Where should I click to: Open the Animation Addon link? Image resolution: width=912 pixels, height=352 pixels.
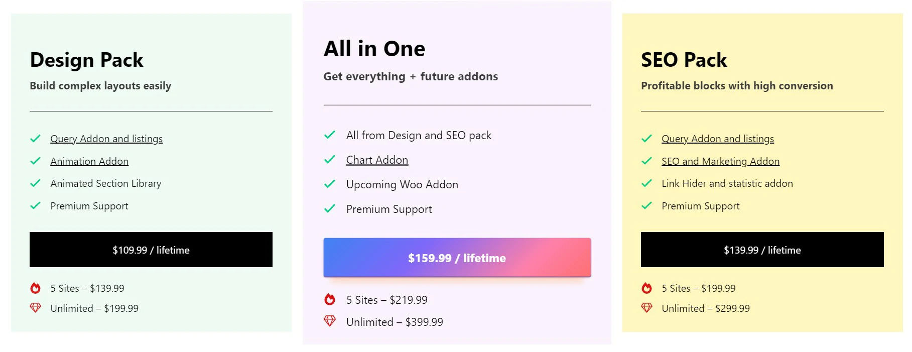point(89,161)
